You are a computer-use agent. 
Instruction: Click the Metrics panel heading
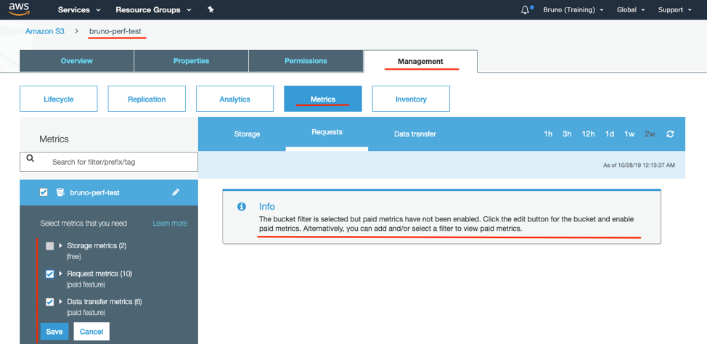click(54, 139)
